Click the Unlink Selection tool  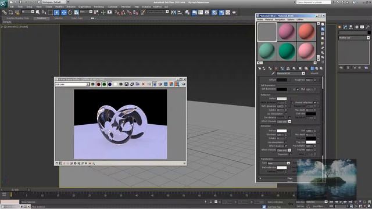click(x=10, y=12)
